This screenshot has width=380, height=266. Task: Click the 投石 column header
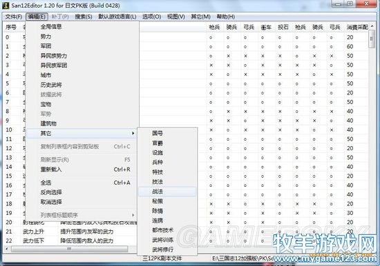coord(283,28)
